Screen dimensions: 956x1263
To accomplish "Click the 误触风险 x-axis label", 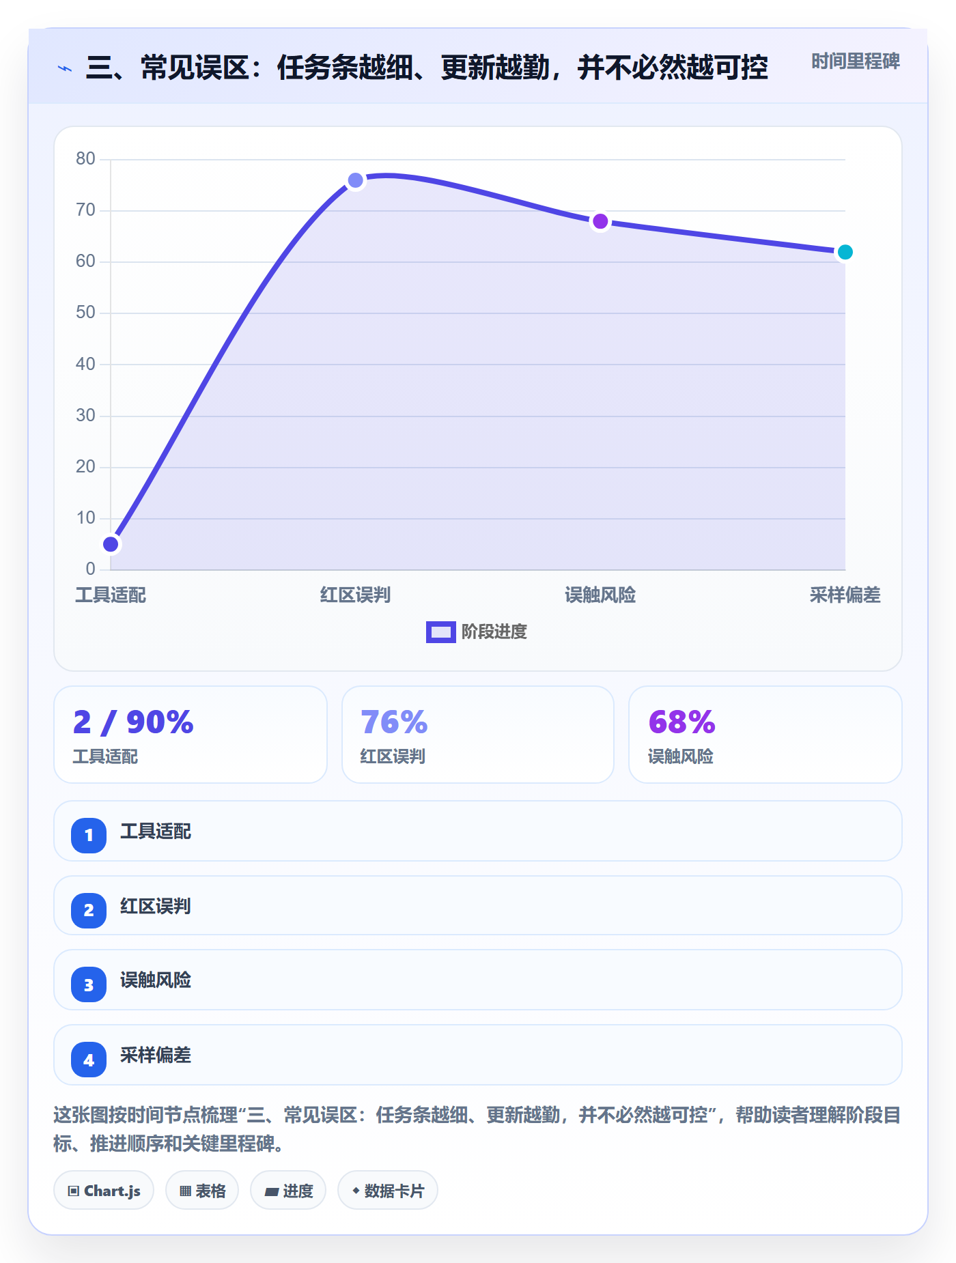I will pos(600,595).
